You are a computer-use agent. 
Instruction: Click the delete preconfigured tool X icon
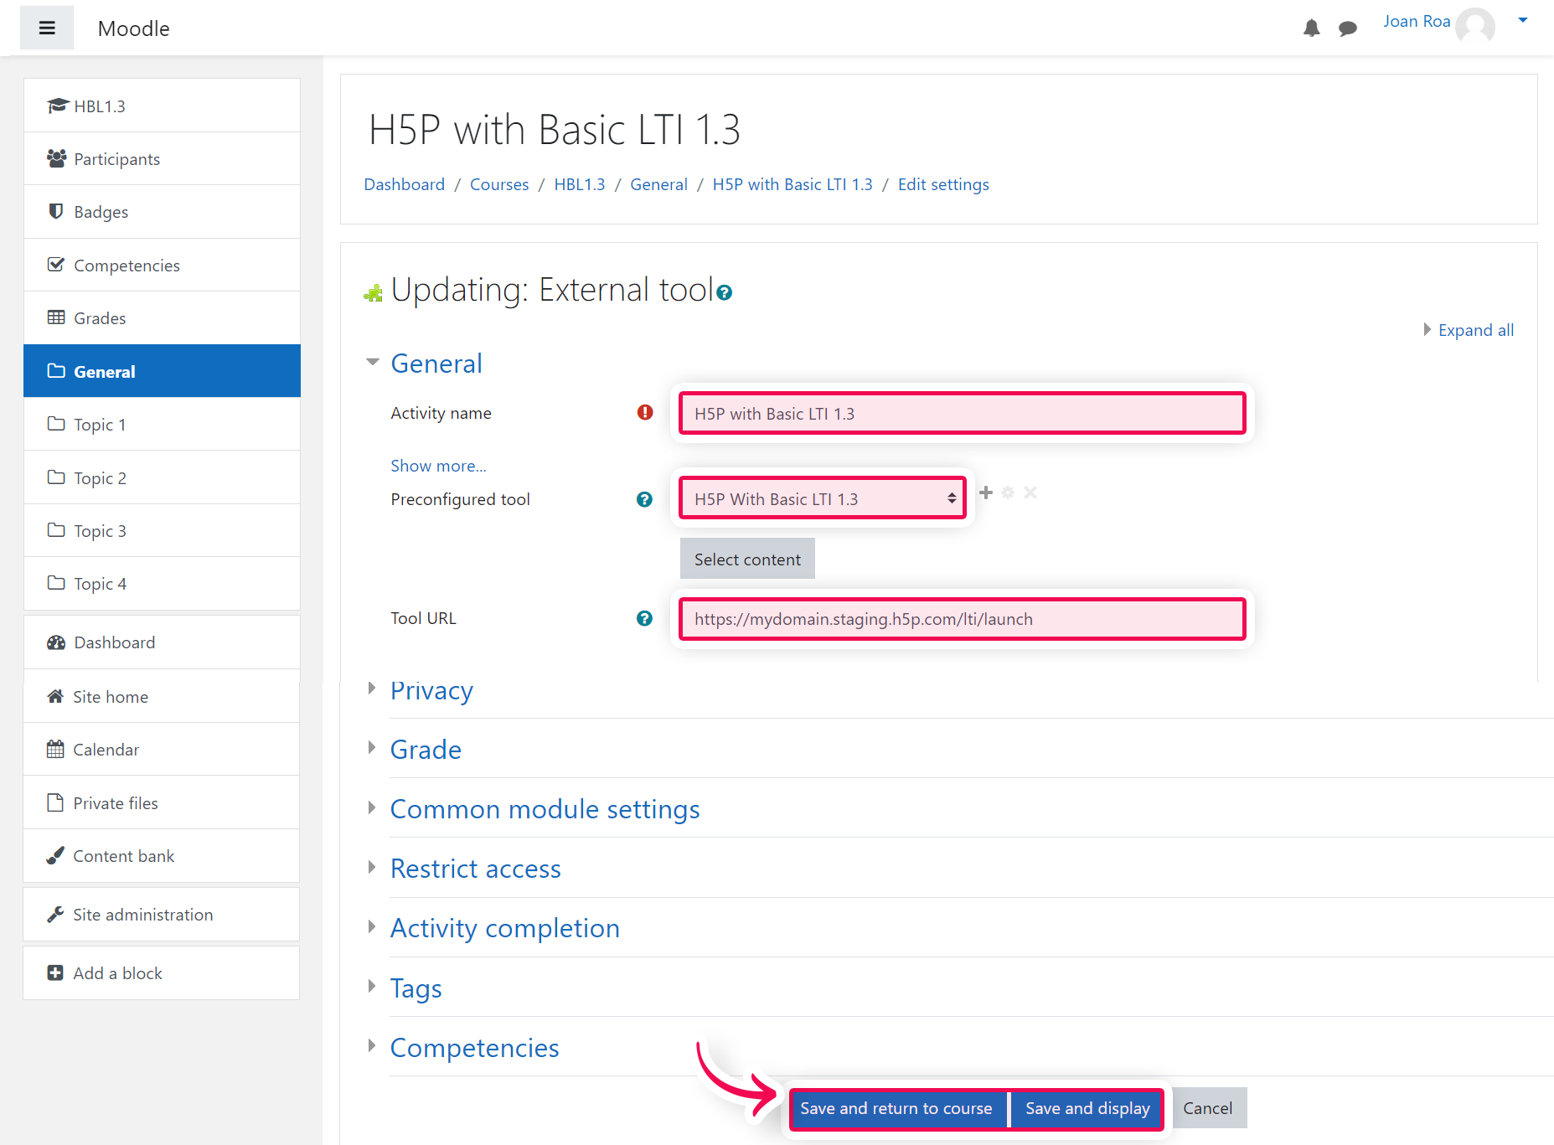pos(1030,493)
